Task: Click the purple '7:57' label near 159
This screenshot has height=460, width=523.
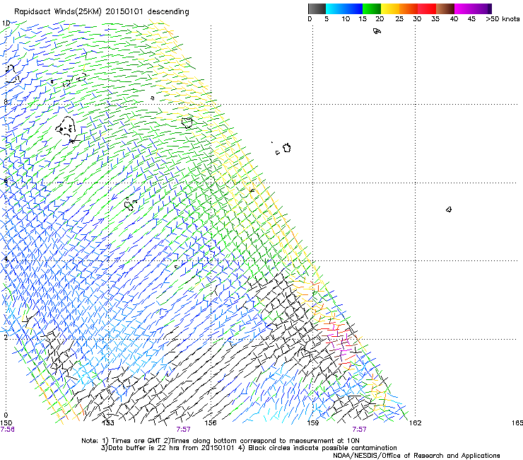Action: pos(359,430)
